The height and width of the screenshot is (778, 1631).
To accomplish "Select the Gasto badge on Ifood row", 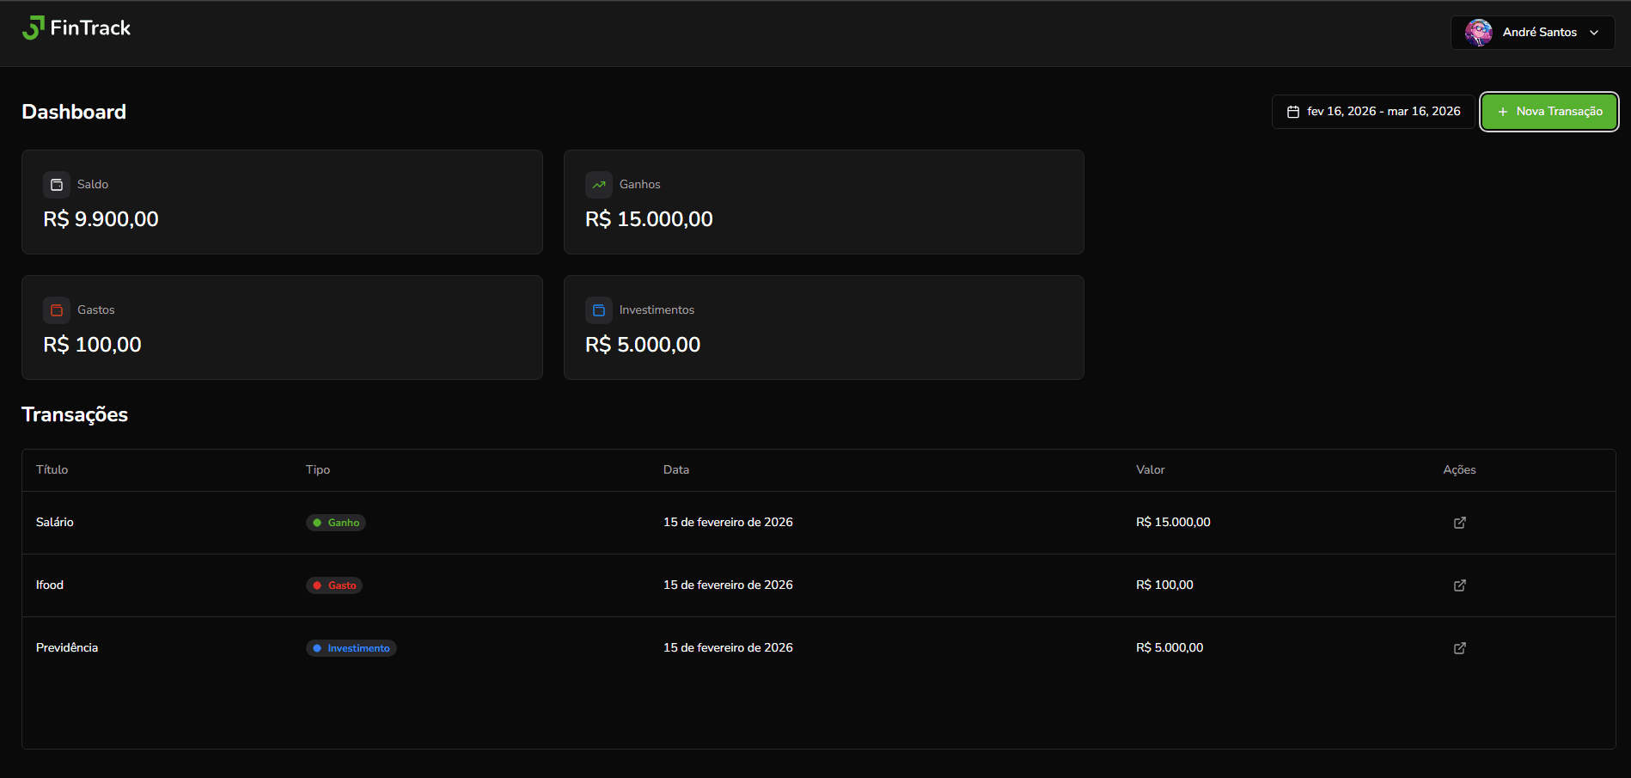I will click(333, 585).
